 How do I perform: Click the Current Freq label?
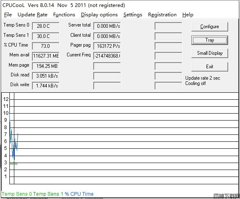[x=79, y=55]
